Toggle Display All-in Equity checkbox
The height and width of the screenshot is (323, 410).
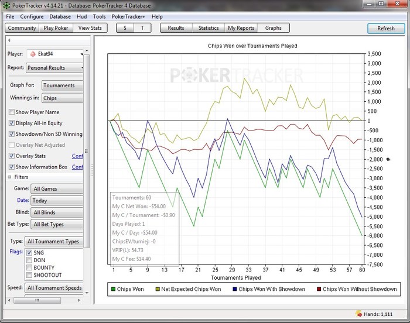(12, 123)
